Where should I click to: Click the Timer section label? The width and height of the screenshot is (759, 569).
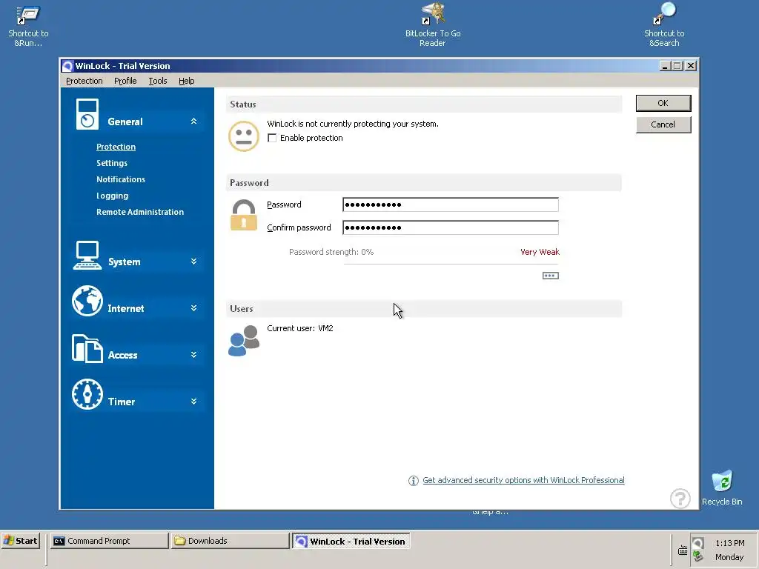(122, 402)
